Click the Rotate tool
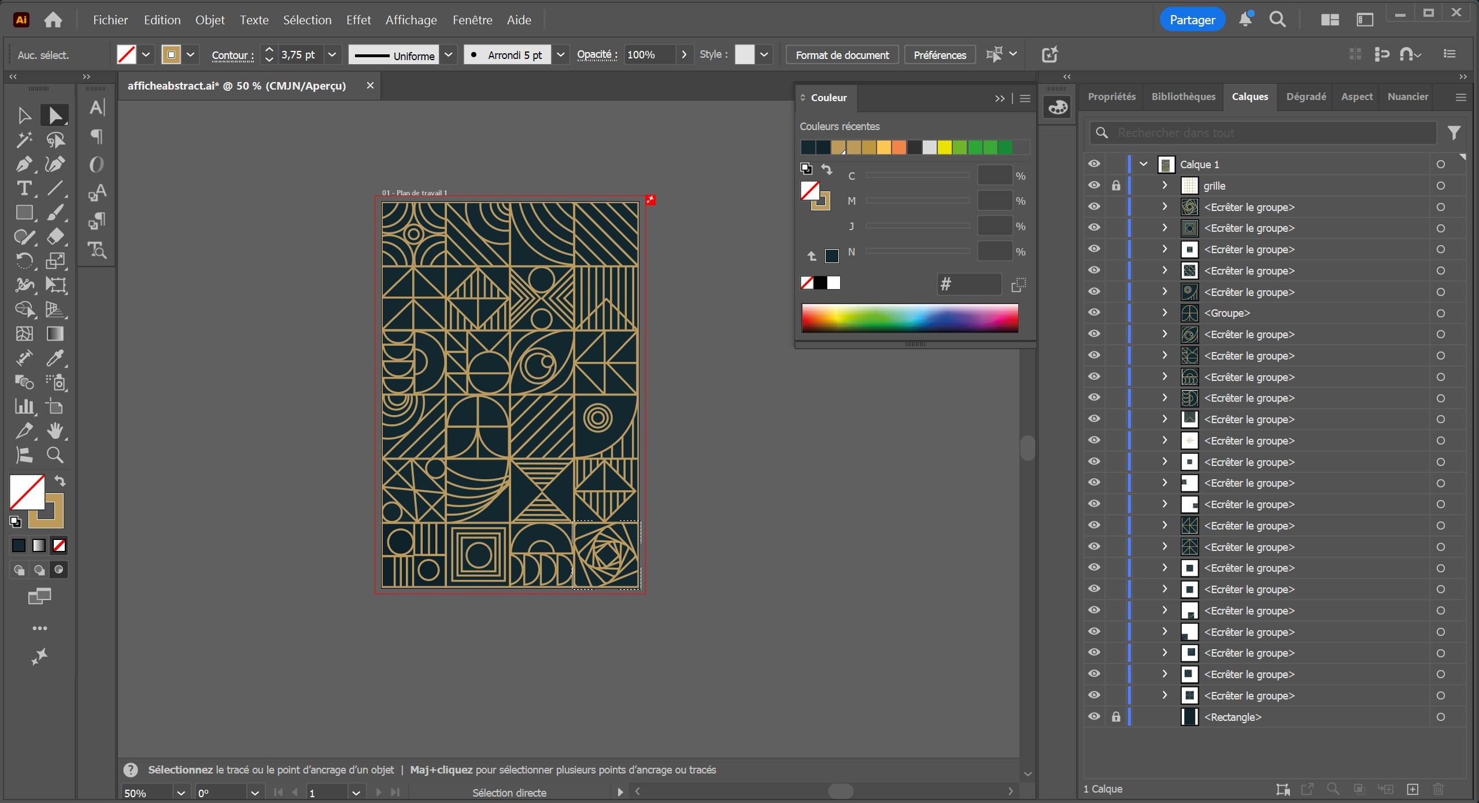This screenshot has width=1479, height=803. click(x=24, y=261)
